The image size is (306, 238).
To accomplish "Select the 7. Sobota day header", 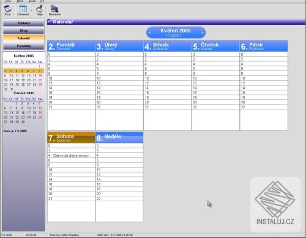I will pos(71,138).
